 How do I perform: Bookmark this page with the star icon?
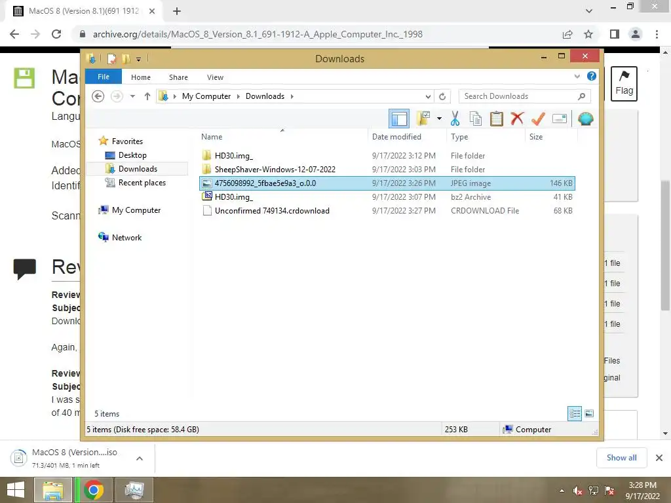pos(588,34)
